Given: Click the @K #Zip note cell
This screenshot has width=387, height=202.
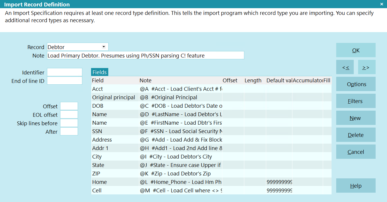Looking at the screenshot, I should pos(180,173).
